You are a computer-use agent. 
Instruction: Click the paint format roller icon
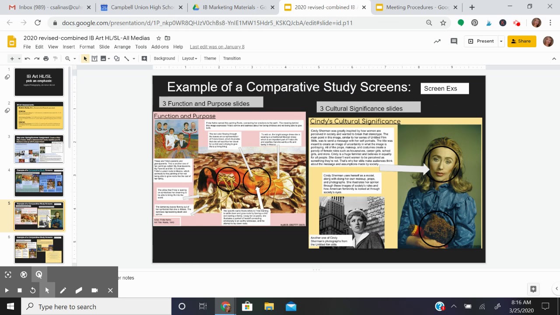pos(55,59)
